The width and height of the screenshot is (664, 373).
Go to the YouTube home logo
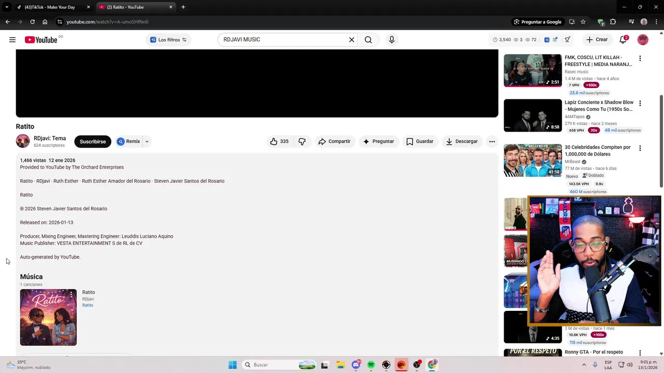[41, 40]
